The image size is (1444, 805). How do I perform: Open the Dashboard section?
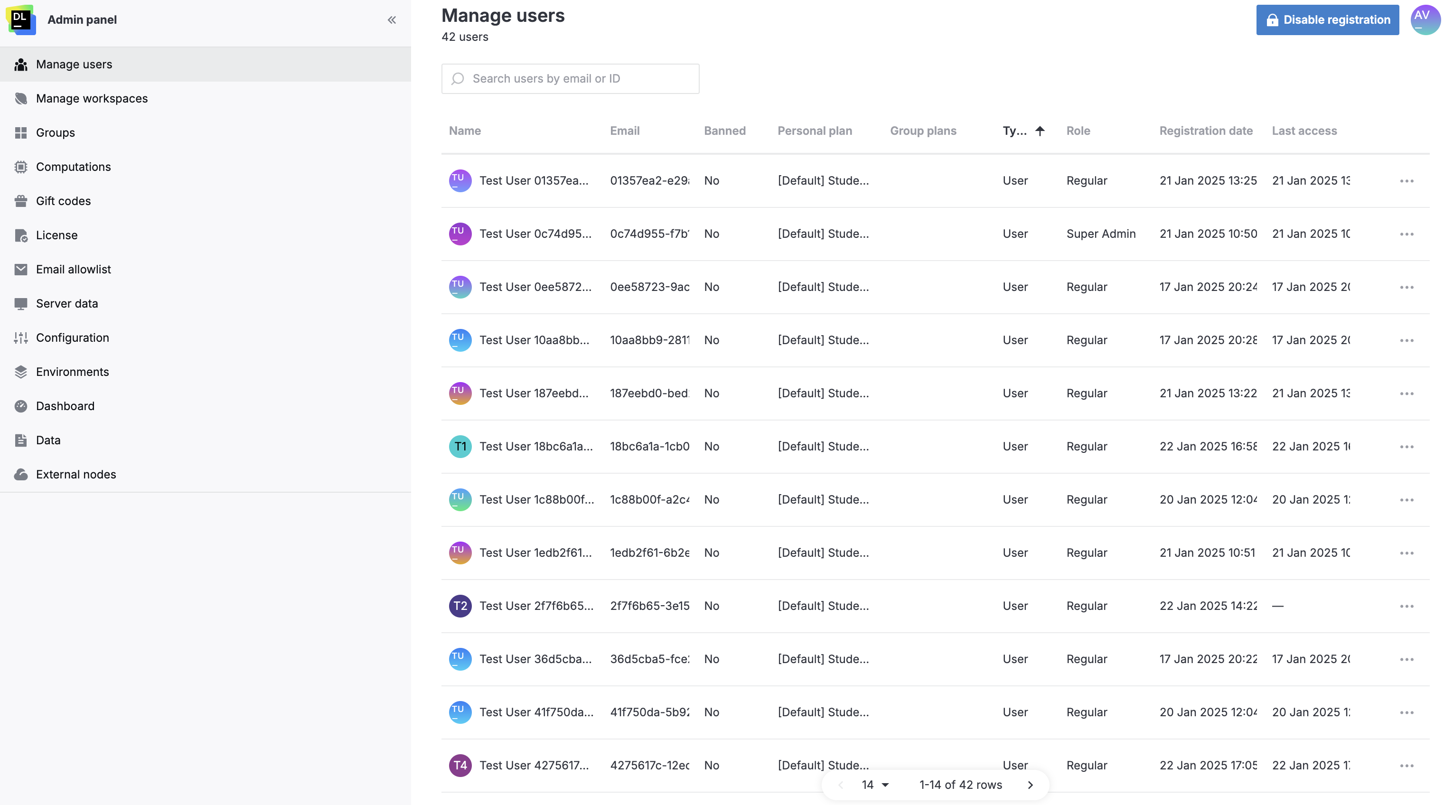point(65,406)
